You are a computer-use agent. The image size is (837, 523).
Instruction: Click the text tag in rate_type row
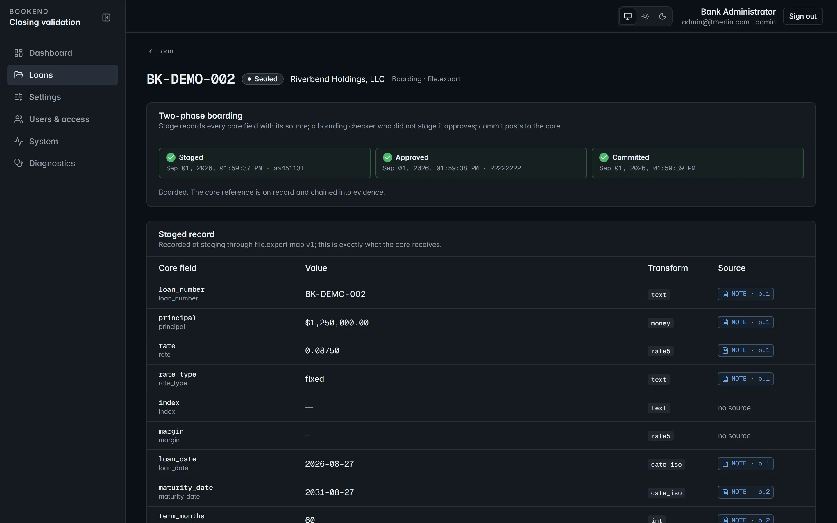coord(659,379)
